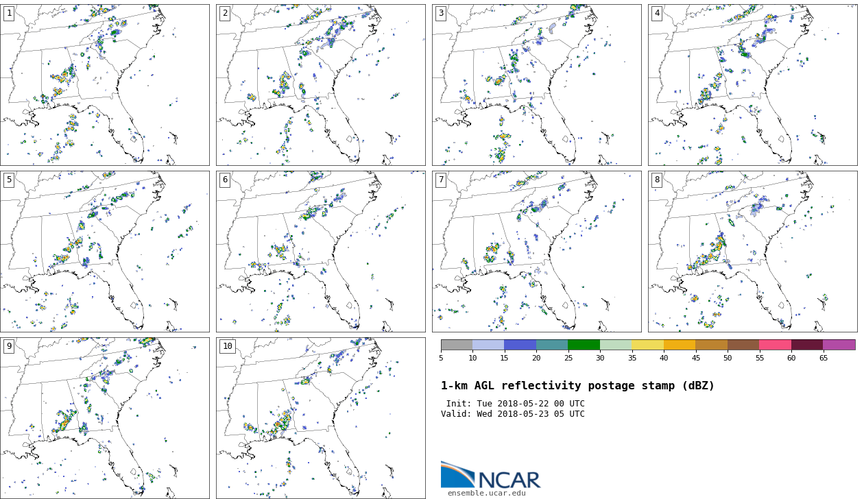Click the pale green 30-35 dBZ swatch

[x=616, y=345]
